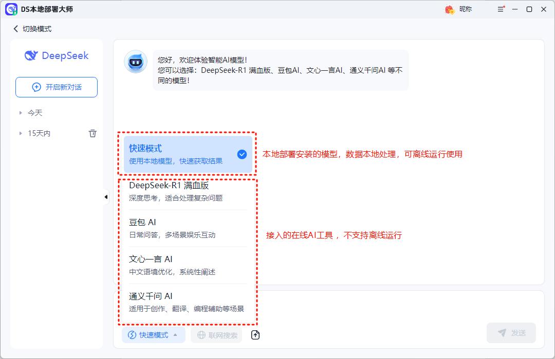Go back using the 切换模式 arrow
Screen dimensions: 555x359
click(15, 29)
